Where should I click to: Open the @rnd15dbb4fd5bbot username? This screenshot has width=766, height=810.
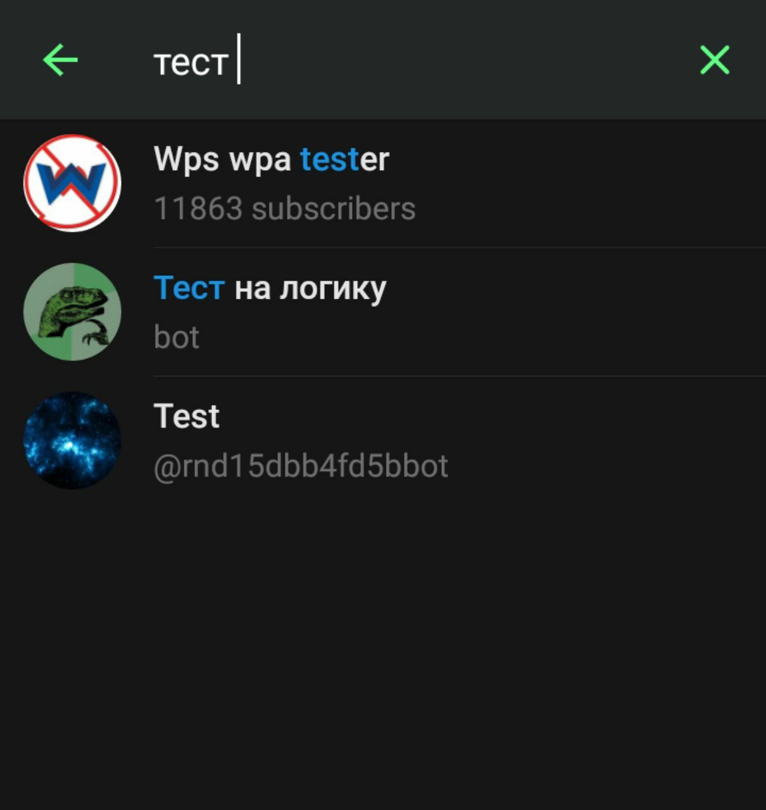tap(301, 466)
